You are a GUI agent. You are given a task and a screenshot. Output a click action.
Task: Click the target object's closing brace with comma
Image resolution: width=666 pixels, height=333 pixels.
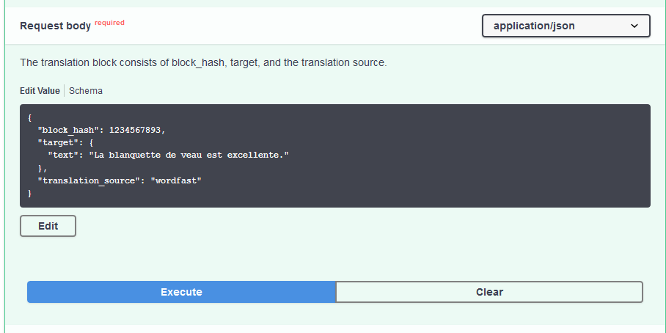[x=43, y=168]
